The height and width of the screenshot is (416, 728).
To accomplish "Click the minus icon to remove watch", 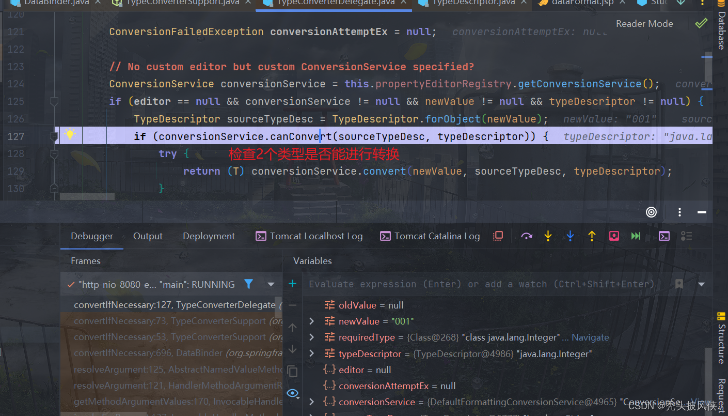I will pyautogui.click(x=292, y=305).
